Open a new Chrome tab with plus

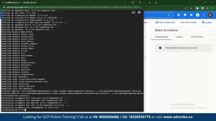(x=156, y=3)
